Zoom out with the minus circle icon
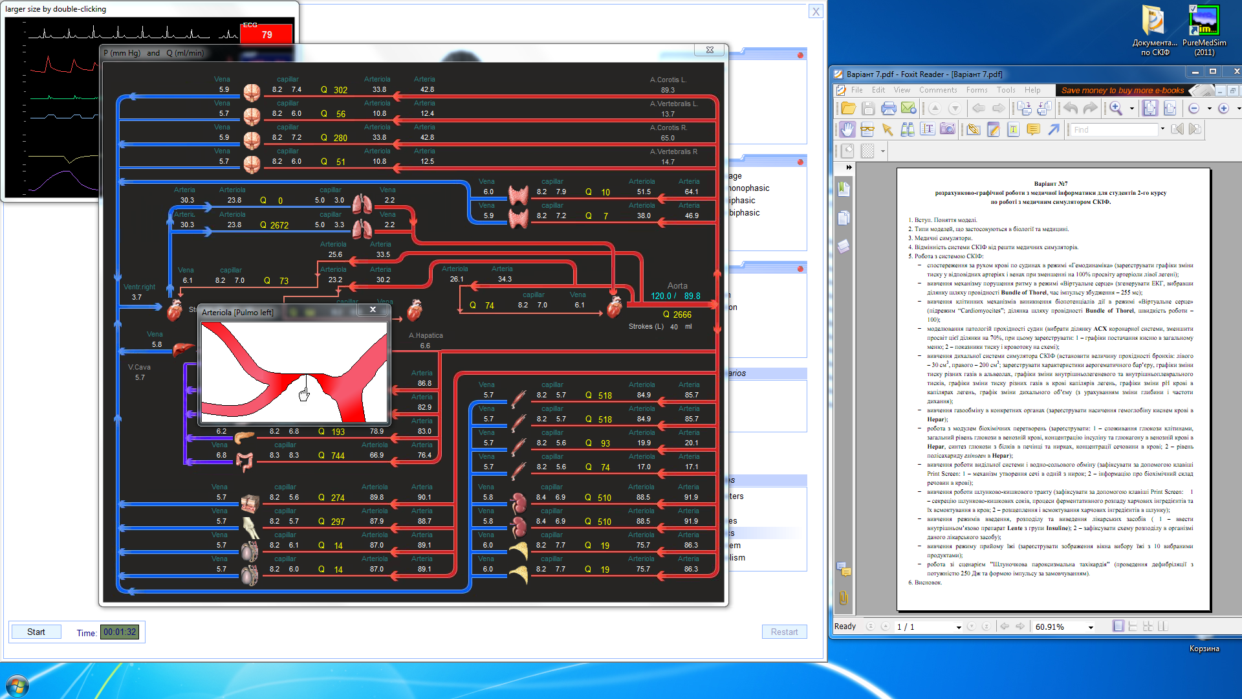1242x699 pixels. point(1194,109)
